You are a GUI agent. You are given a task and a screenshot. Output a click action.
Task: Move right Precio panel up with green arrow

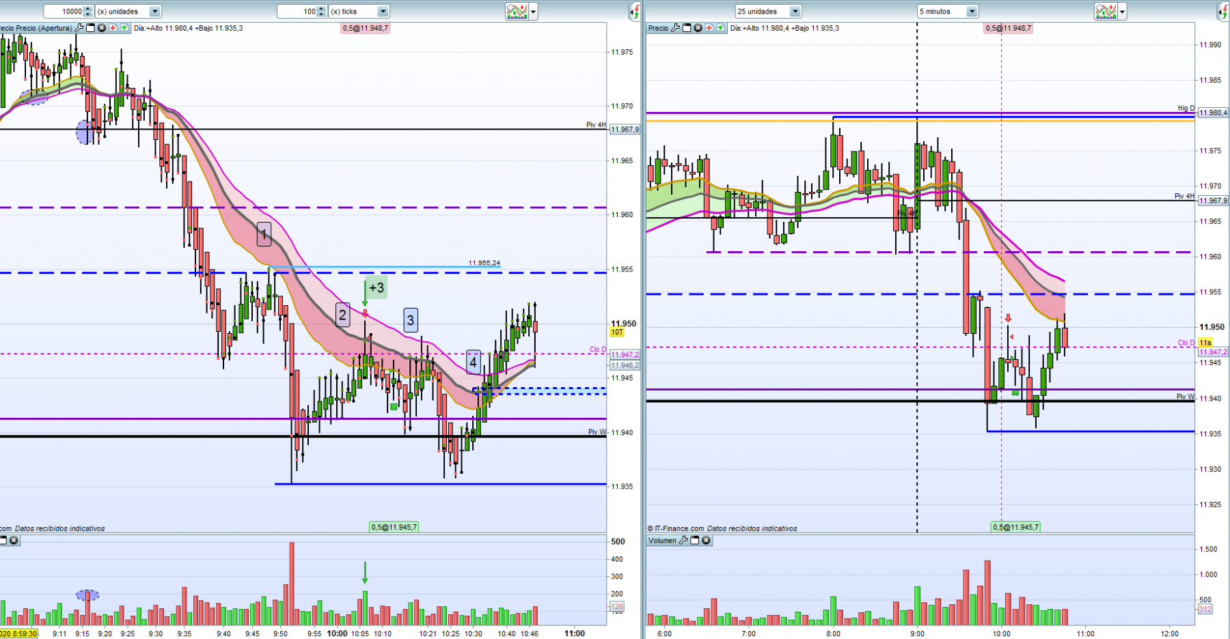pos(720,28)
